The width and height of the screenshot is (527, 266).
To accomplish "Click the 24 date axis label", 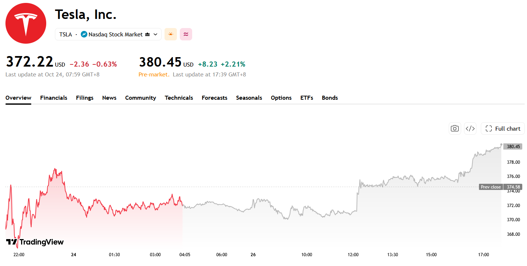I will pos(74,255).
